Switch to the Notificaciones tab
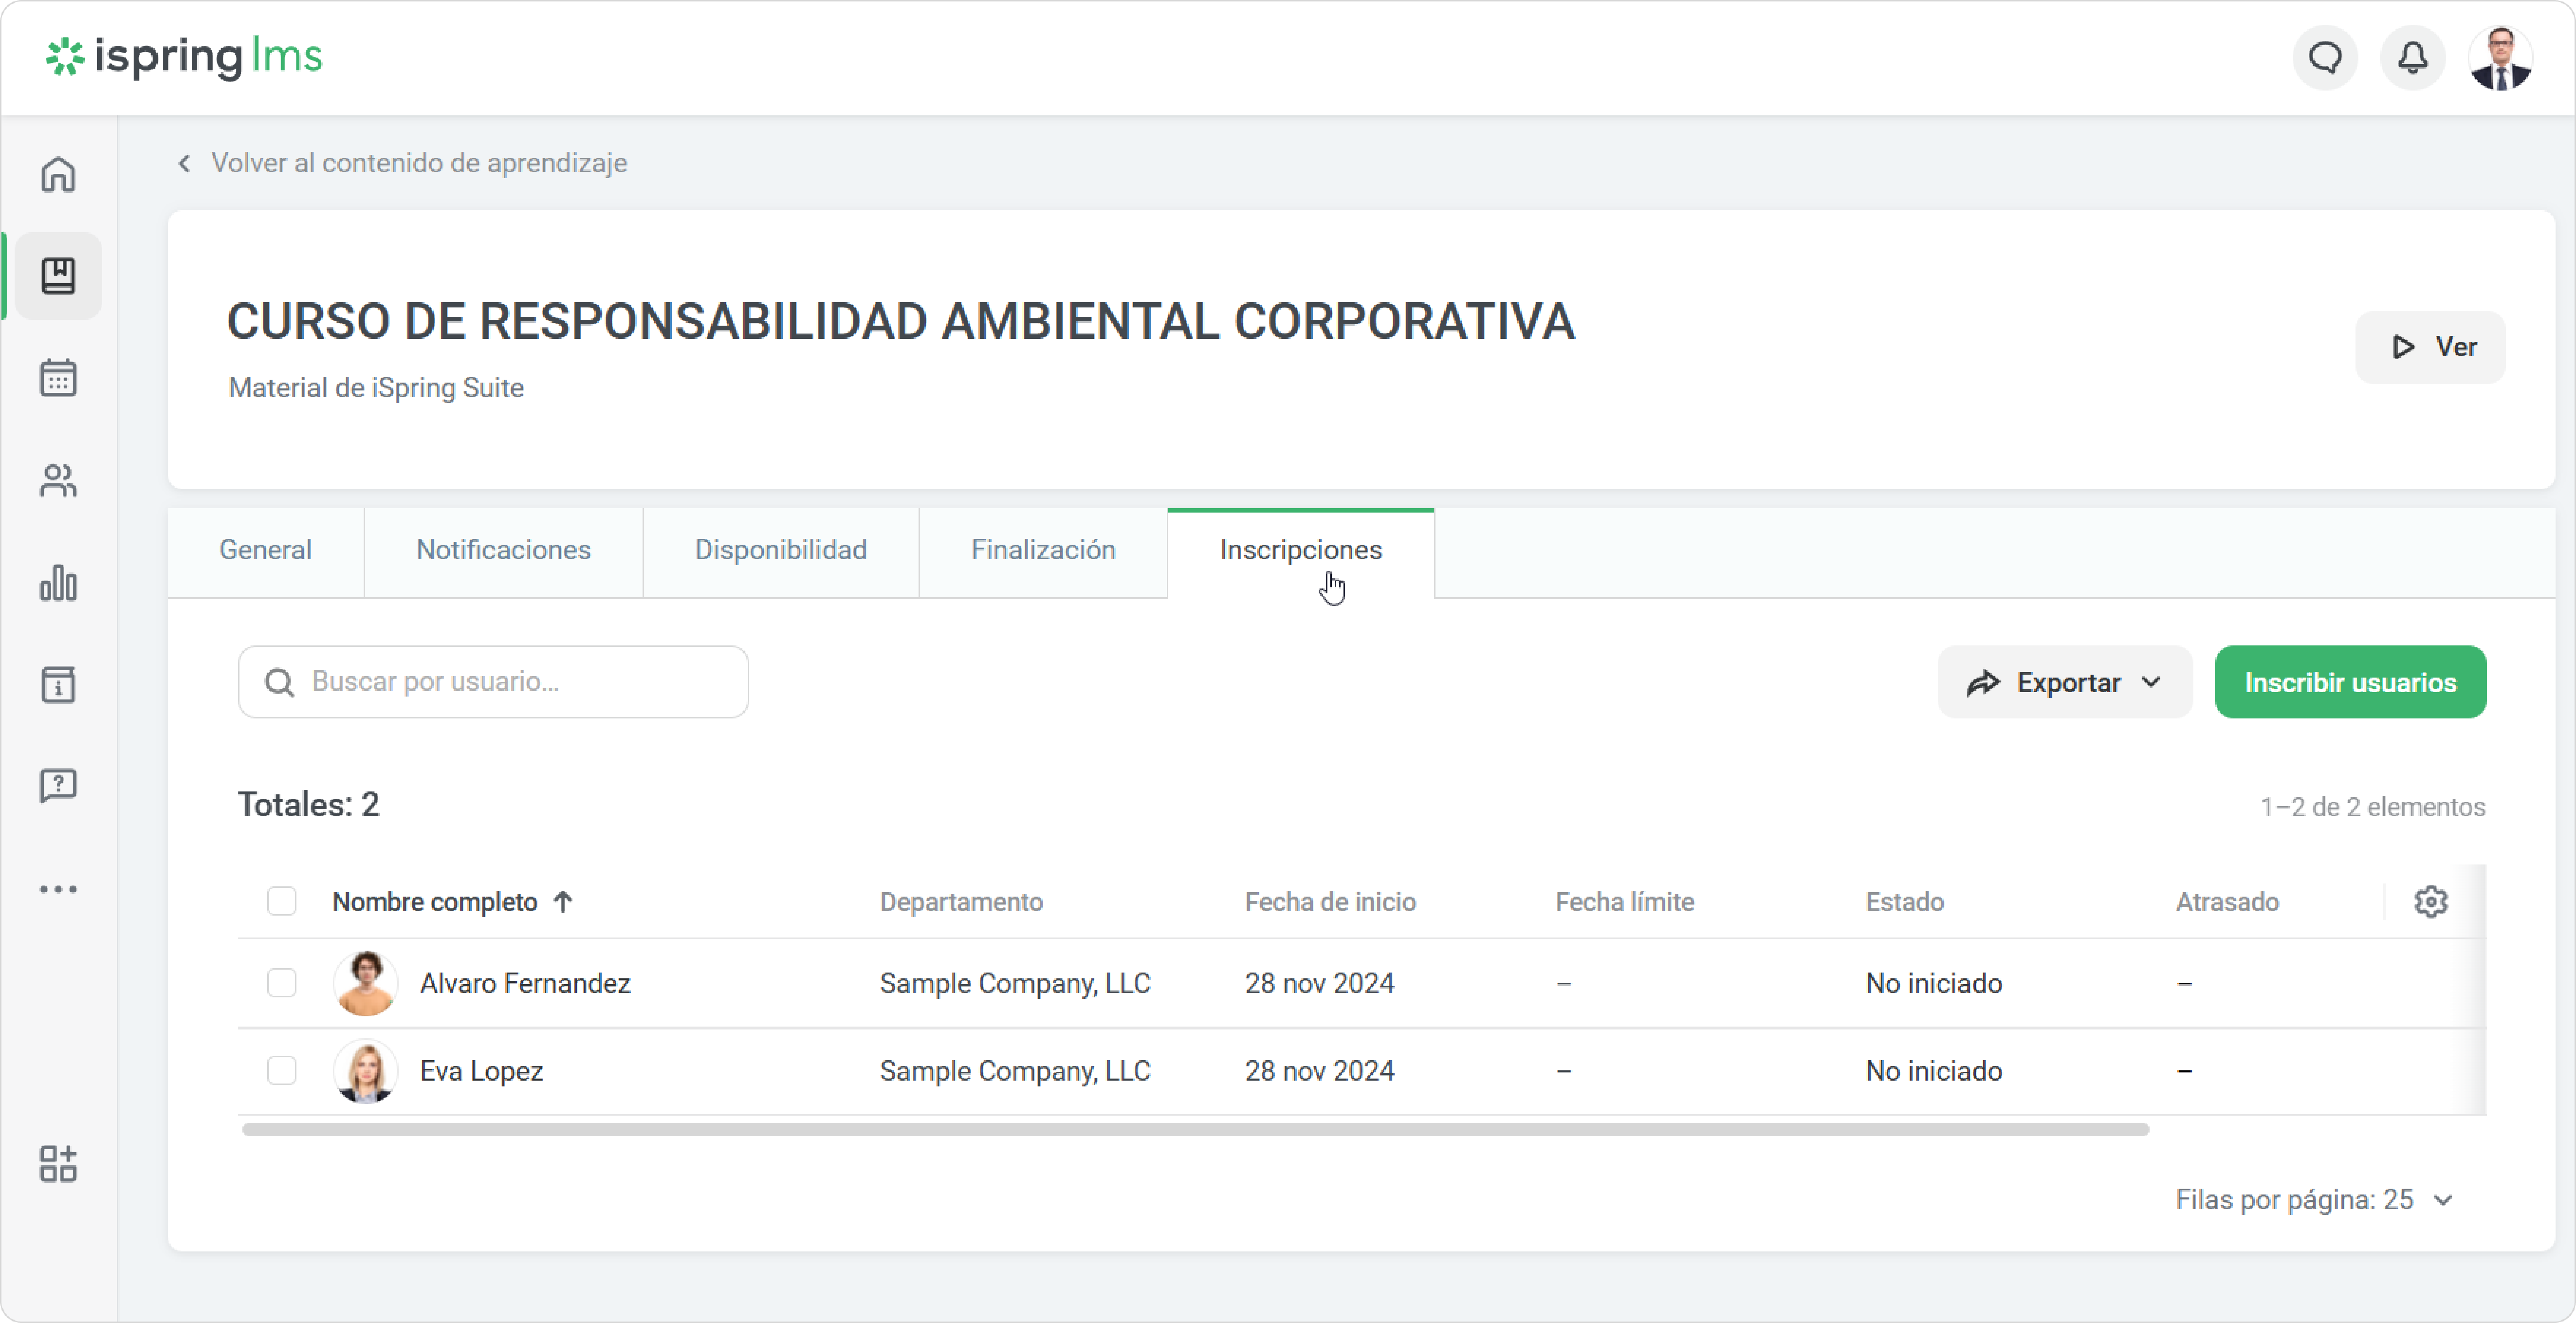Screen dimensions: 2576x1323 [503, 550]
